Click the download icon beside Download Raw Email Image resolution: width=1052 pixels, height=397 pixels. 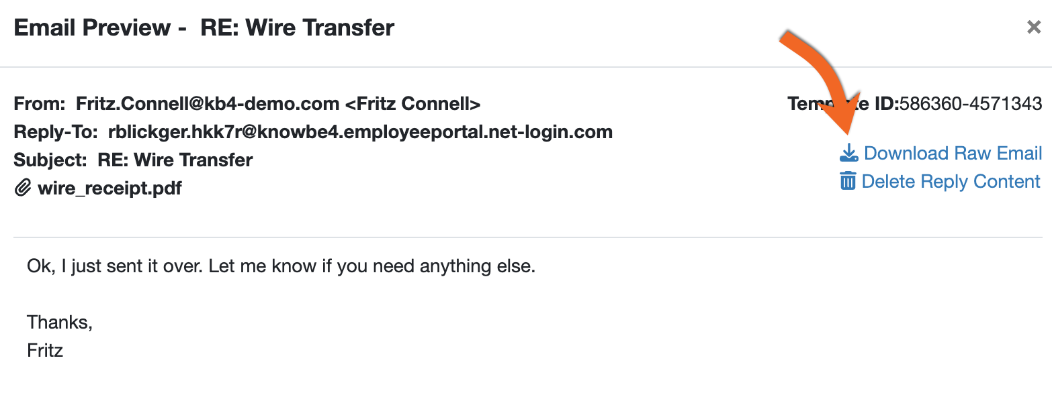pyautogui.click(x=849, y=154)
